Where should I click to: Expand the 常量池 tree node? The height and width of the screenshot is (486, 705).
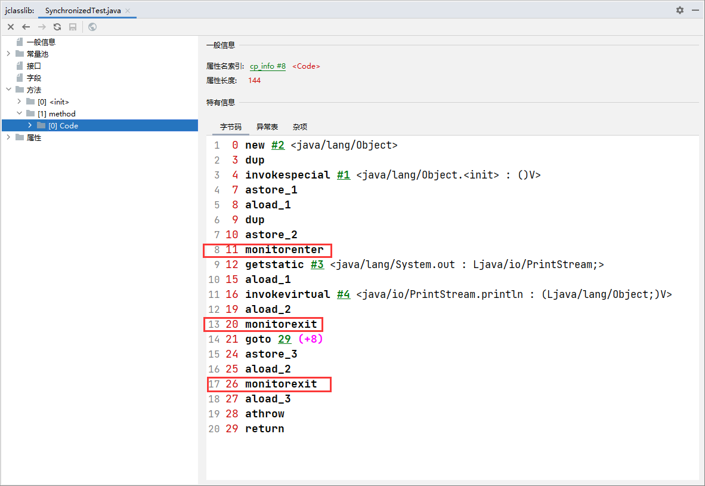pyautogui.click(x=8, y=54)
